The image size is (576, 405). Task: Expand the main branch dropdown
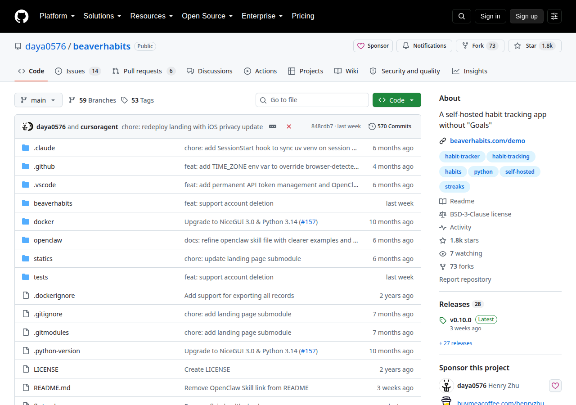[x=38, y=100]
